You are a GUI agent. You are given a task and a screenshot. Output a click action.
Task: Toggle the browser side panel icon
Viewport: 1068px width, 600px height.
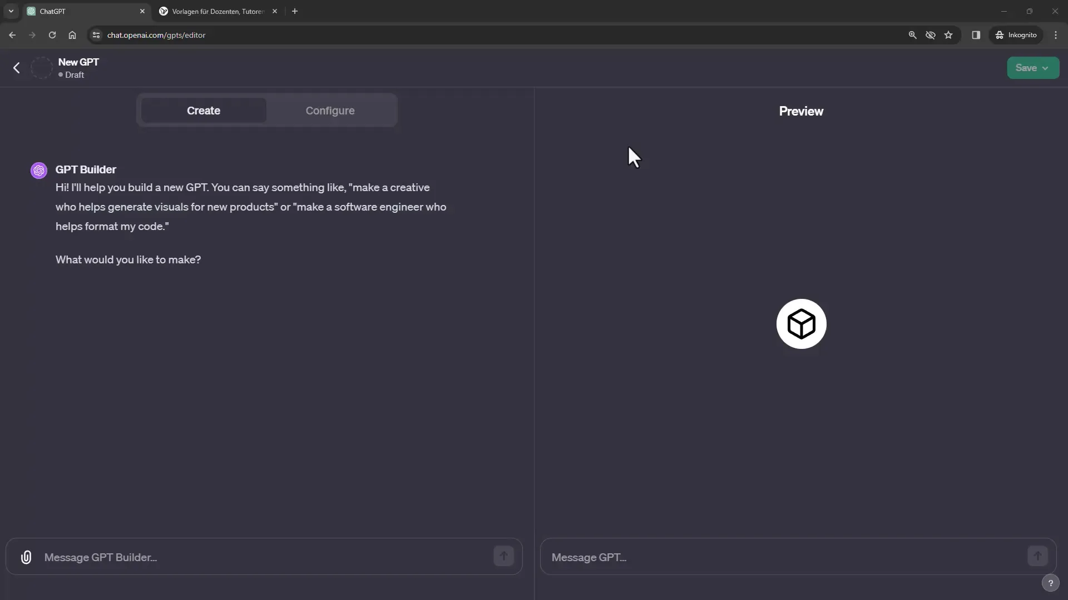pos(976,35)
